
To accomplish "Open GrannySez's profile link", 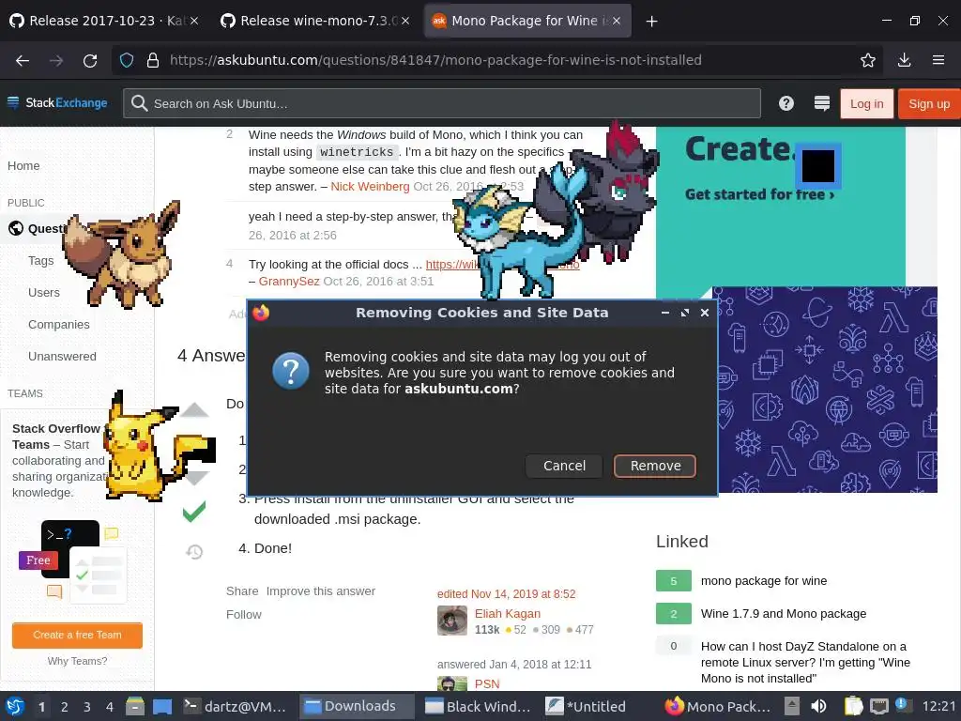I will (x=289, y=282).
